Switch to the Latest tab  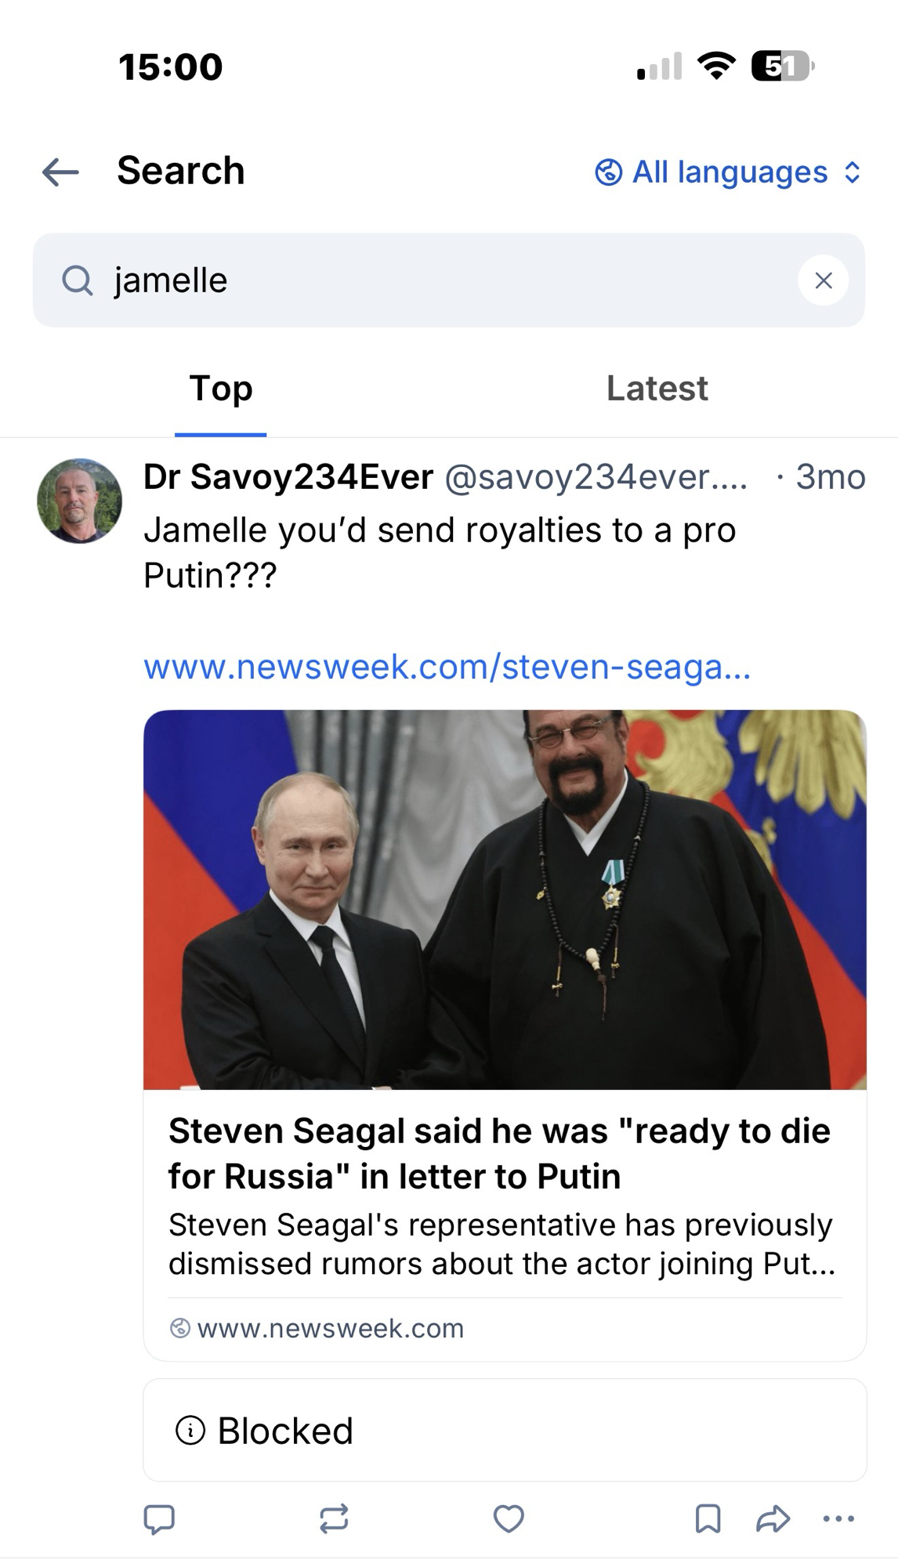click(x=657, y=389)
